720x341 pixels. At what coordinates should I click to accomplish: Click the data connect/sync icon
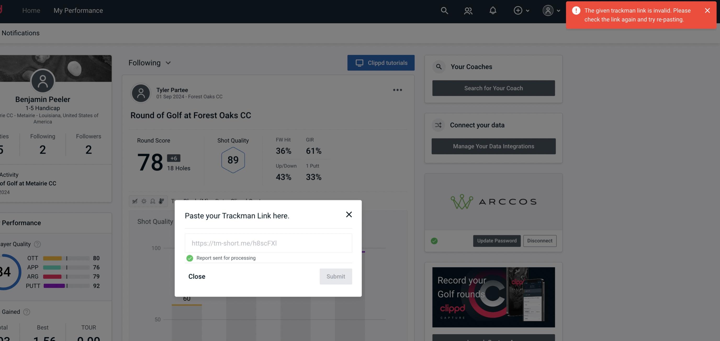point(438,125)
